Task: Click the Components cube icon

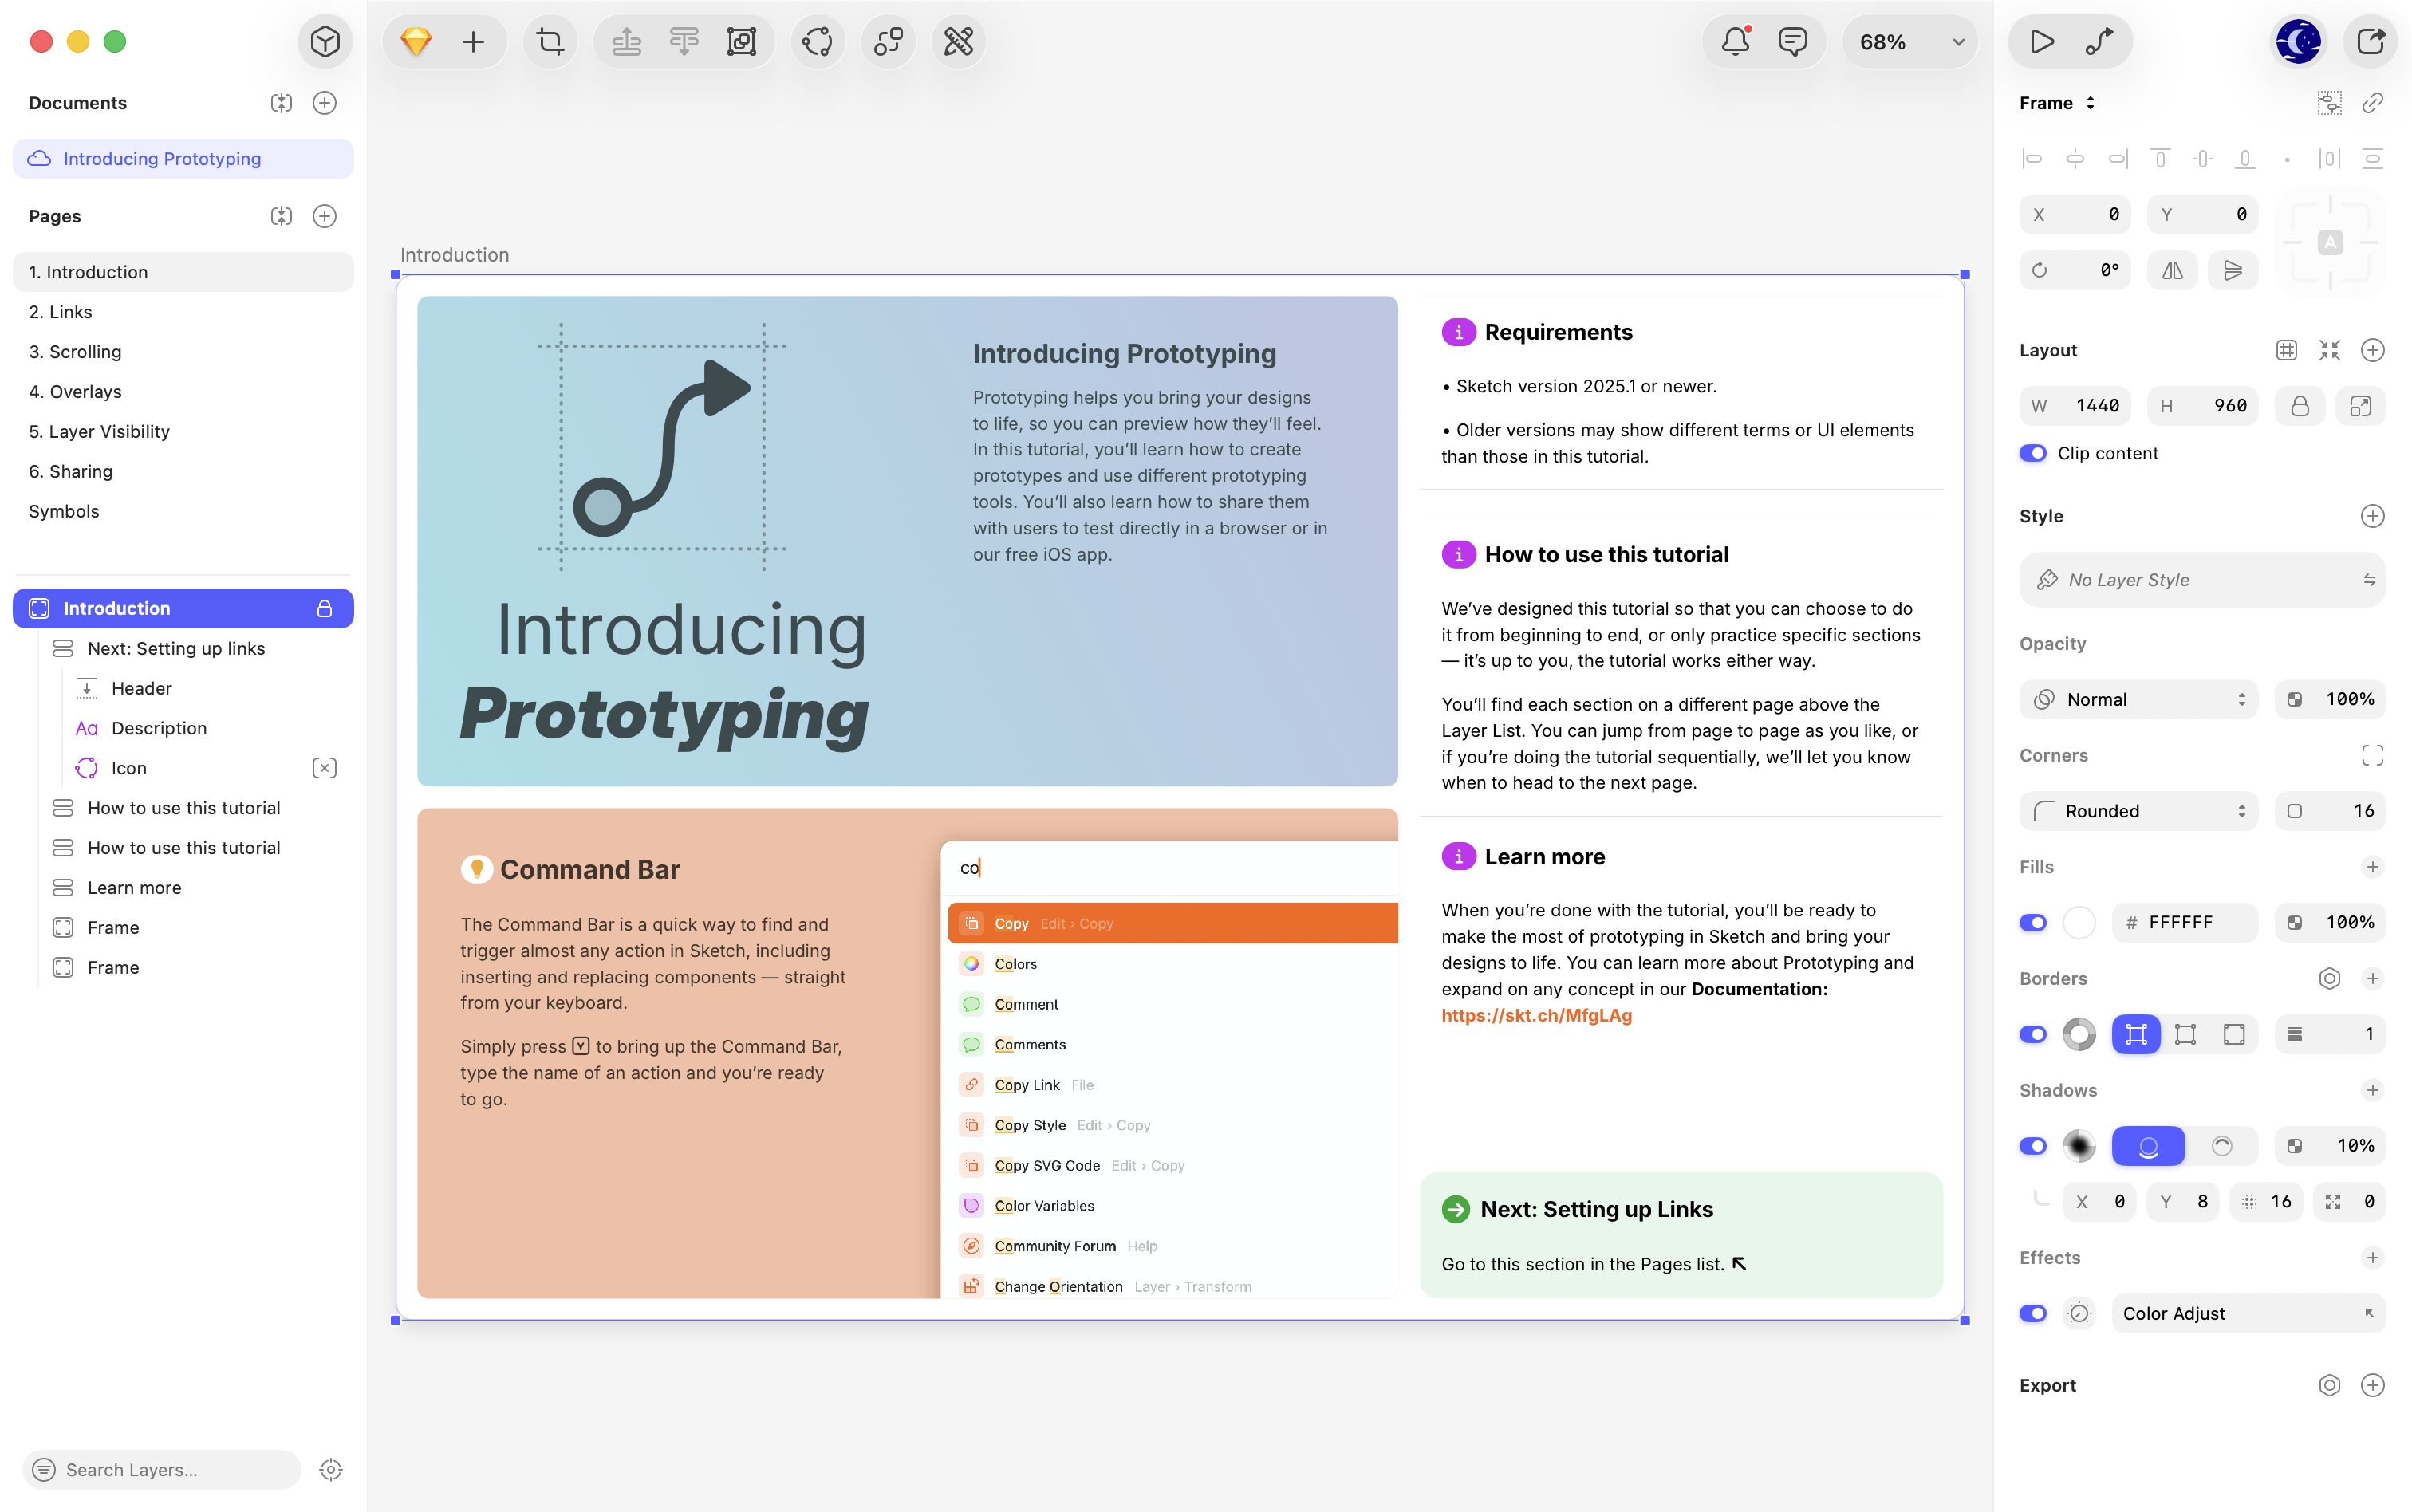Action: 325,42
